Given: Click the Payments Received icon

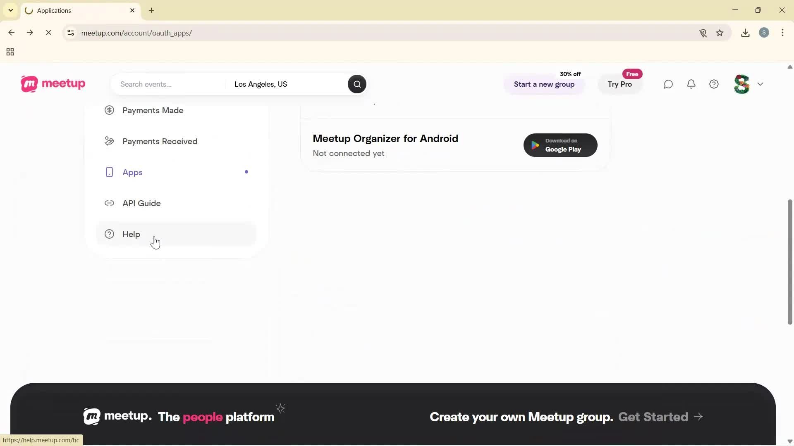Looking at the screenshot, I should pyautogui.click(x=109, y=141).
